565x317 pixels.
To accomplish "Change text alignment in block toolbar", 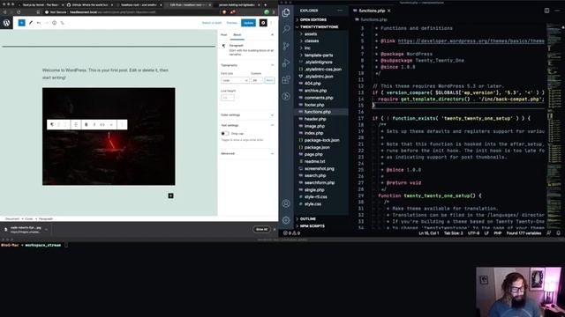I will 76,124.
